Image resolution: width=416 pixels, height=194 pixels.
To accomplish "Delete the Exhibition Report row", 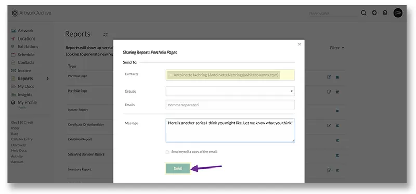I will click(x=337, y=140).
